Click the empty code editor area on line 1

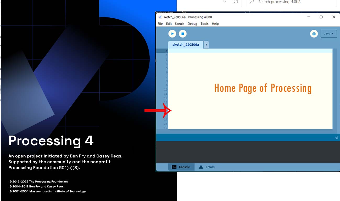point(250,51)
